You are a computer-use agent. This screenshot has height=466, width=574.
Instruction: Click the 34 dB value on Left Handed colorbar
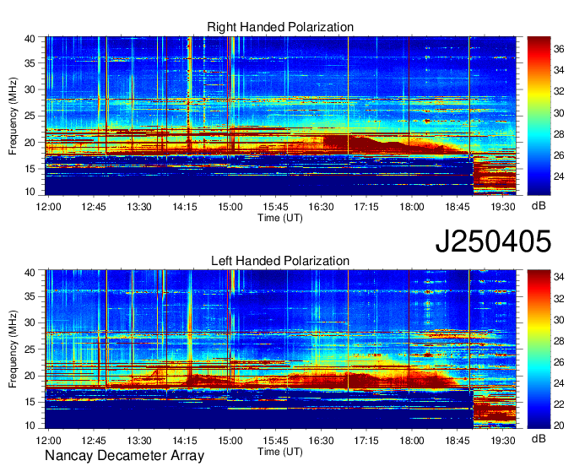560,277
